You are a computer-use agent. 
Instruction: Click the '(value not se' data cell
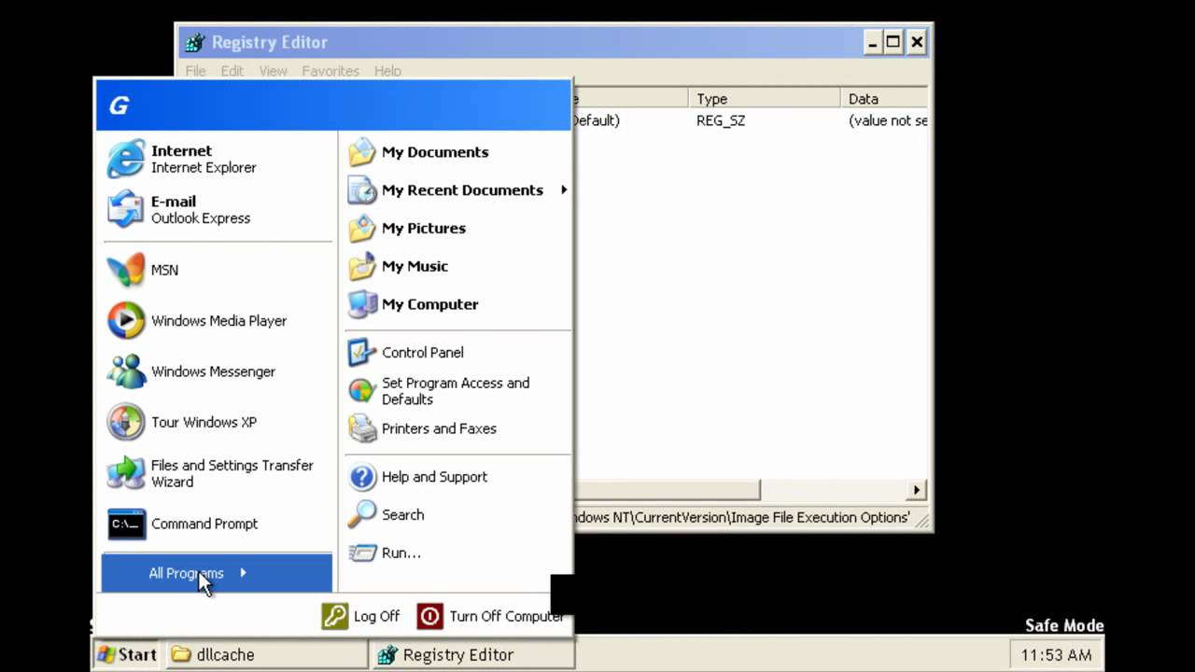888,120
